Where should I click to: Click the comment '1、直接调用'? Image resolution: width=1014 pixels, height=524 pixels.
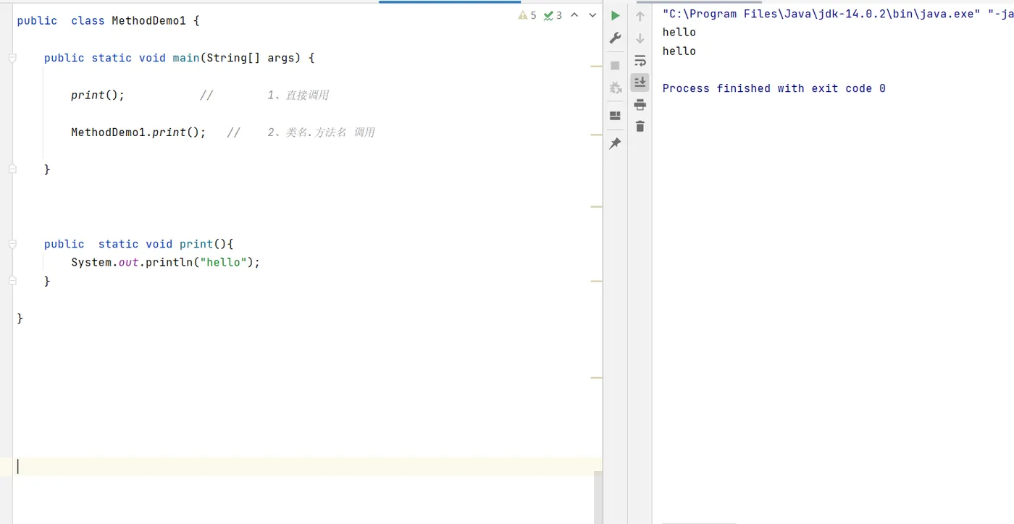pos(298,95)
